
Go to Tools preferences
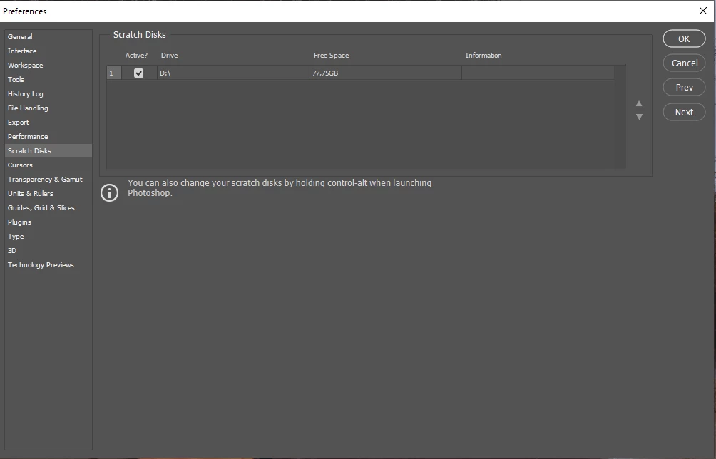click(48, 79)
